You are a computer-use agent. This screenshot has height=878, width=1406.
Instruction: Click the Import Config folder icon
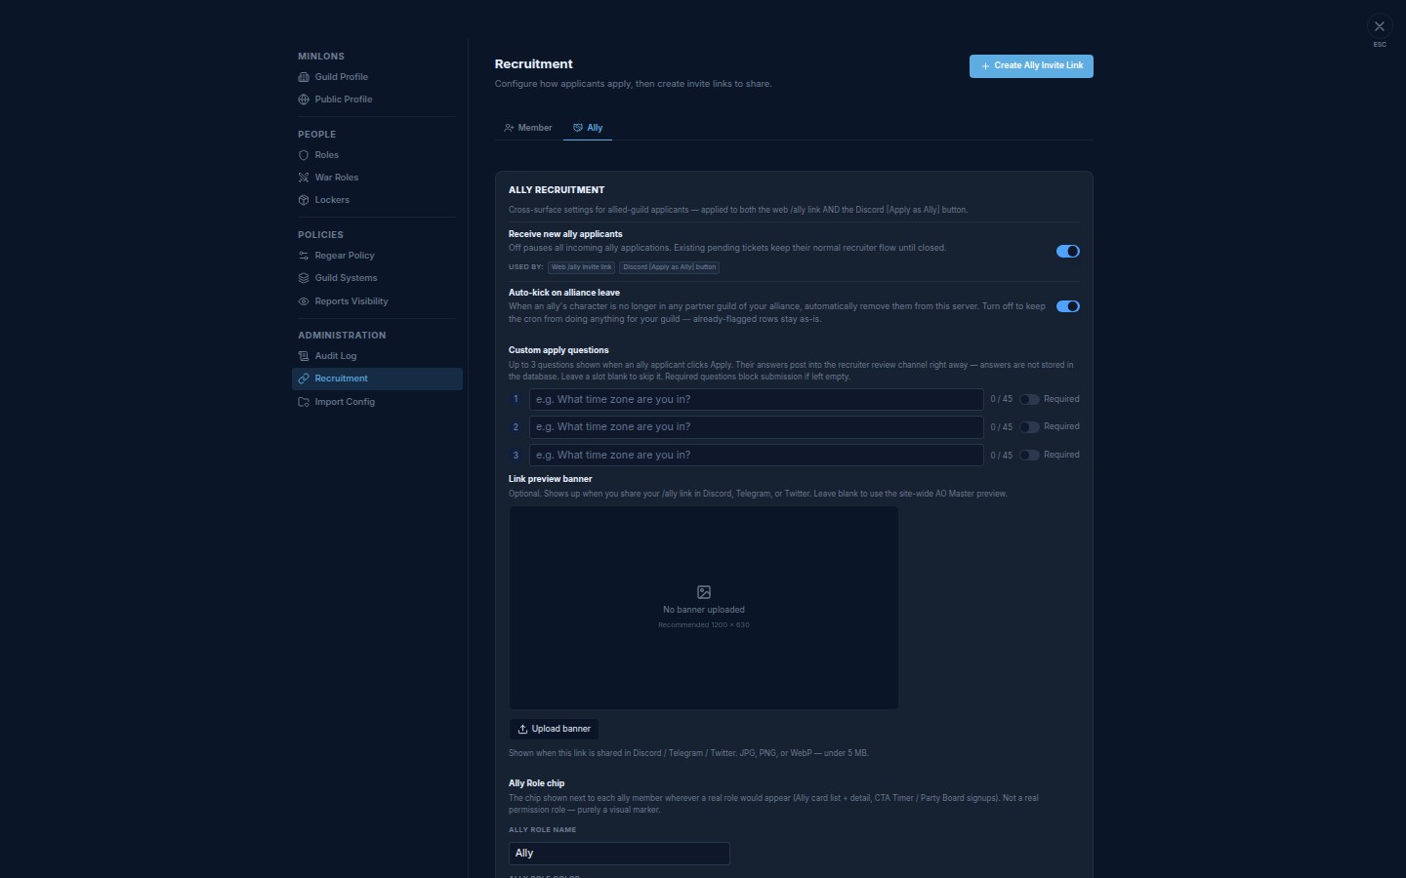tap(304, 402)
